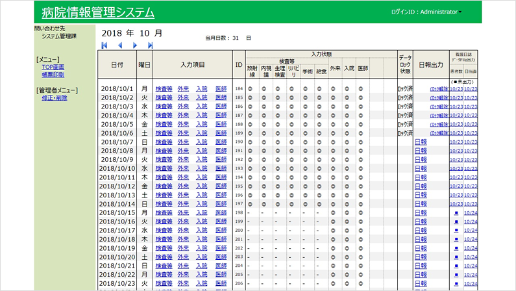This screenshot has height=291, width=516.
Task: Open 検査等 input for 2018/10/1
Action: [164, 89]
